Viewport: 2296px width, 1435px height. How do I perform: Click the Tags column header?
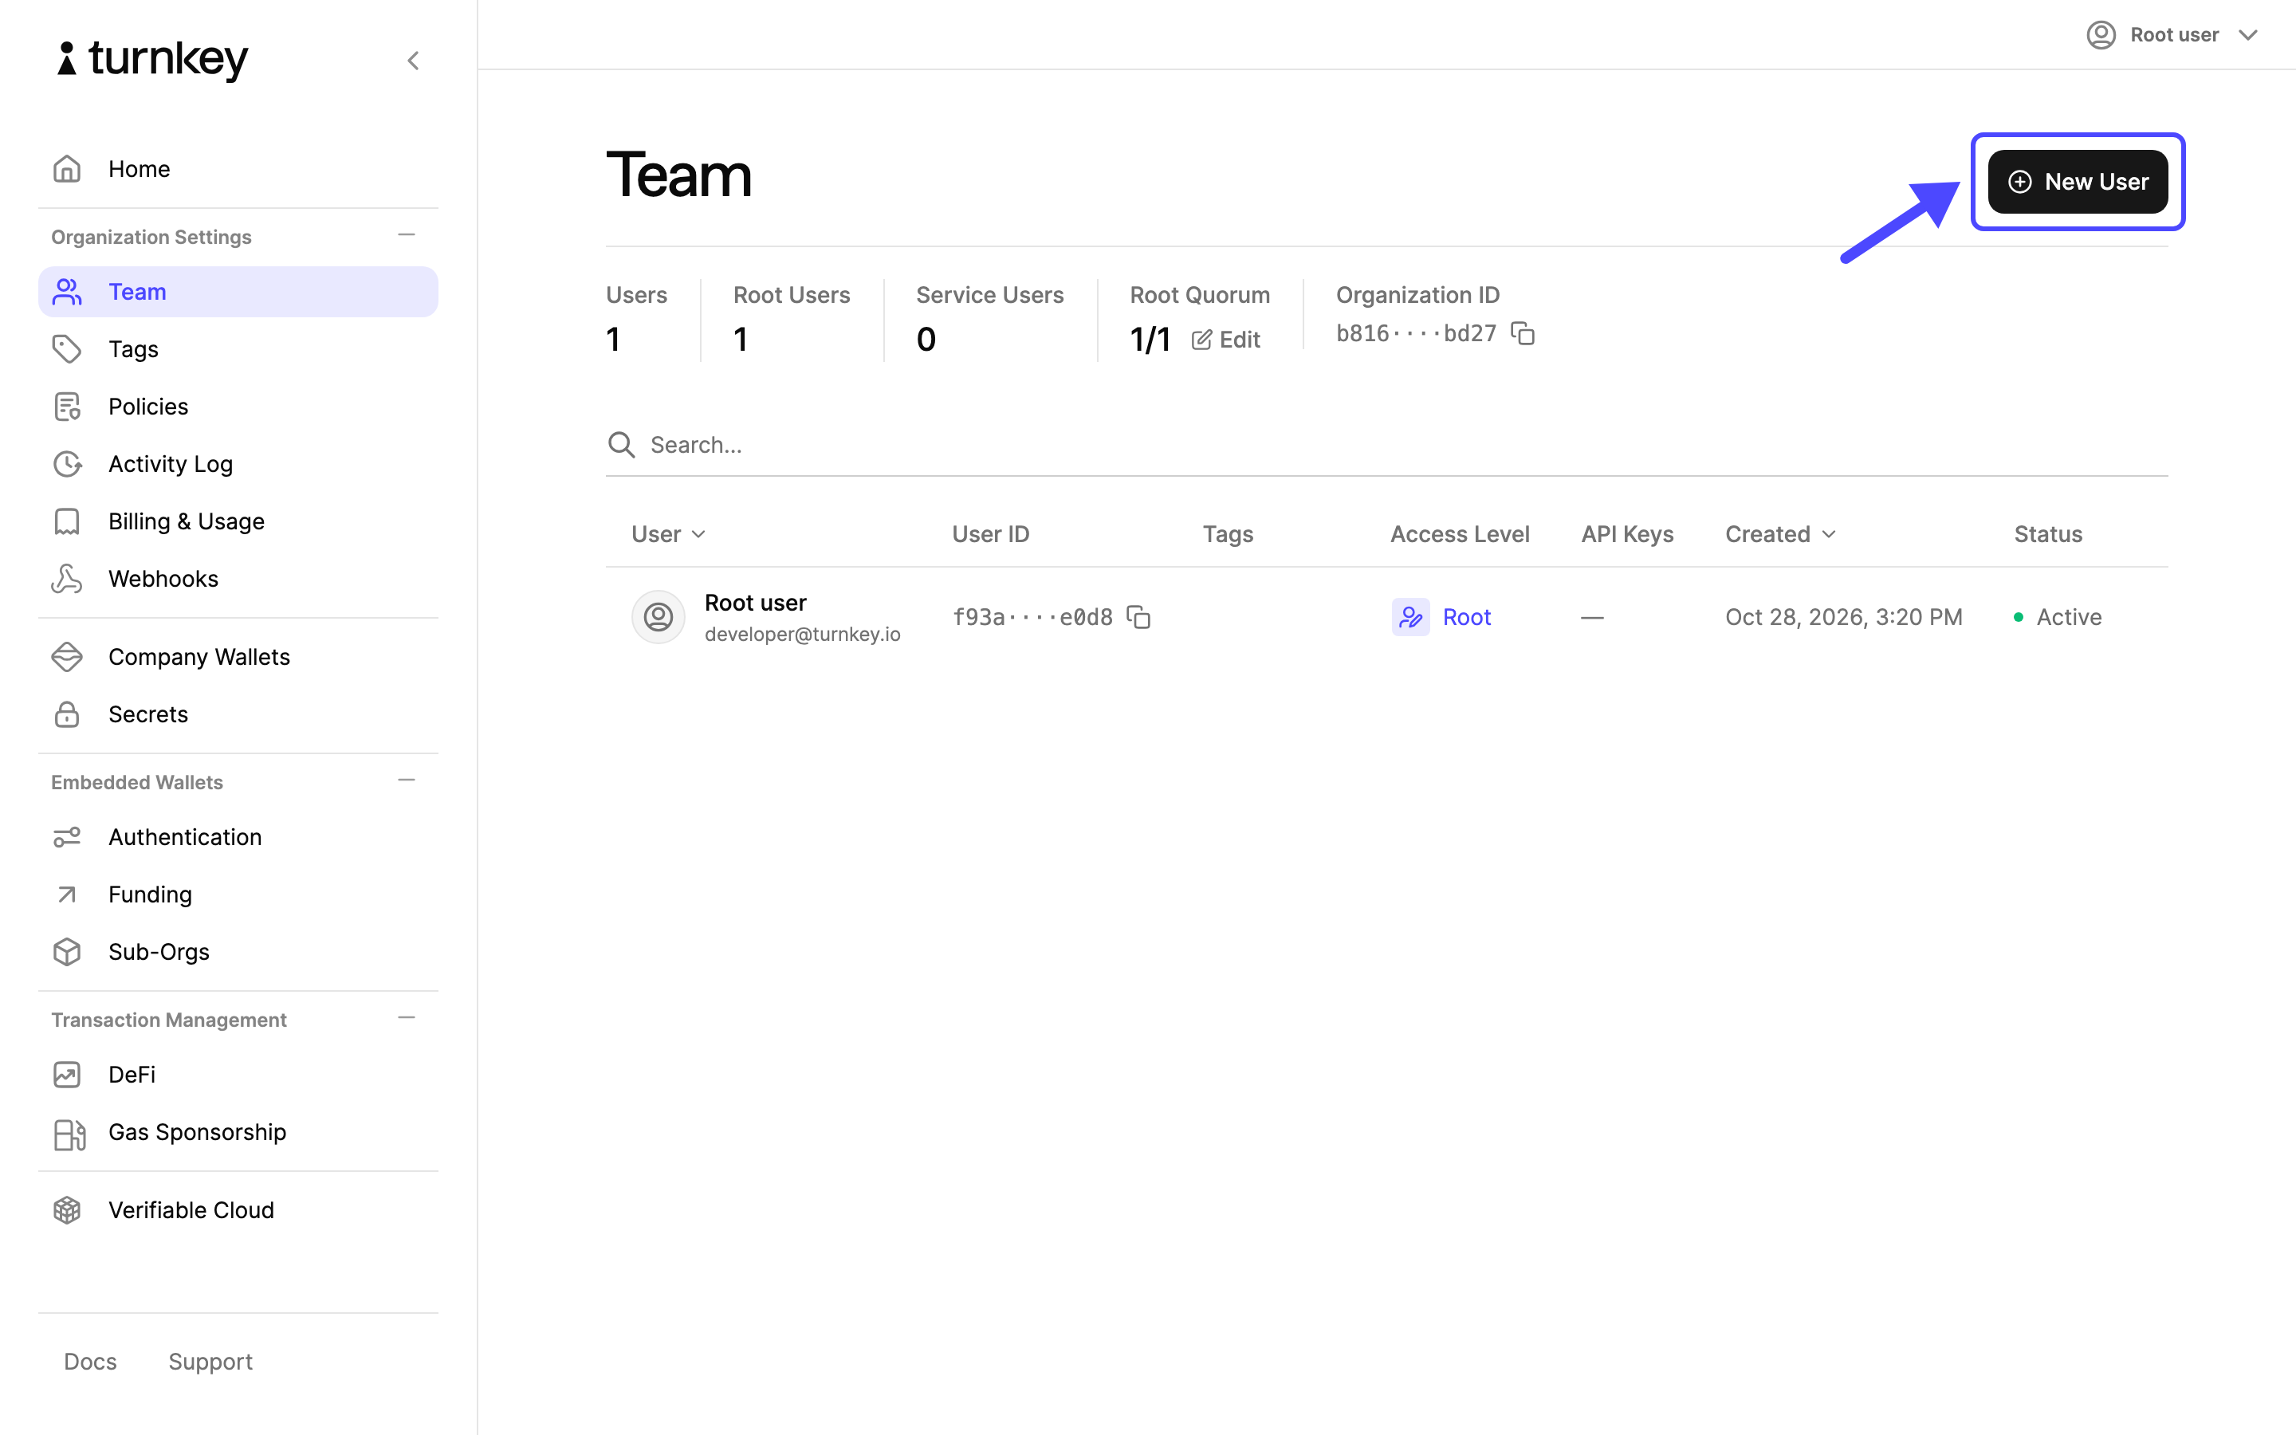pyautogui.click(x=1228, y=534)
